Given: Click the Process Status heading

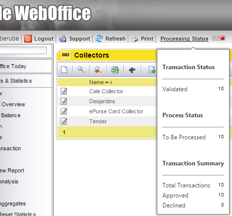Looking at the screenshot, I should (x=182, y=115).
